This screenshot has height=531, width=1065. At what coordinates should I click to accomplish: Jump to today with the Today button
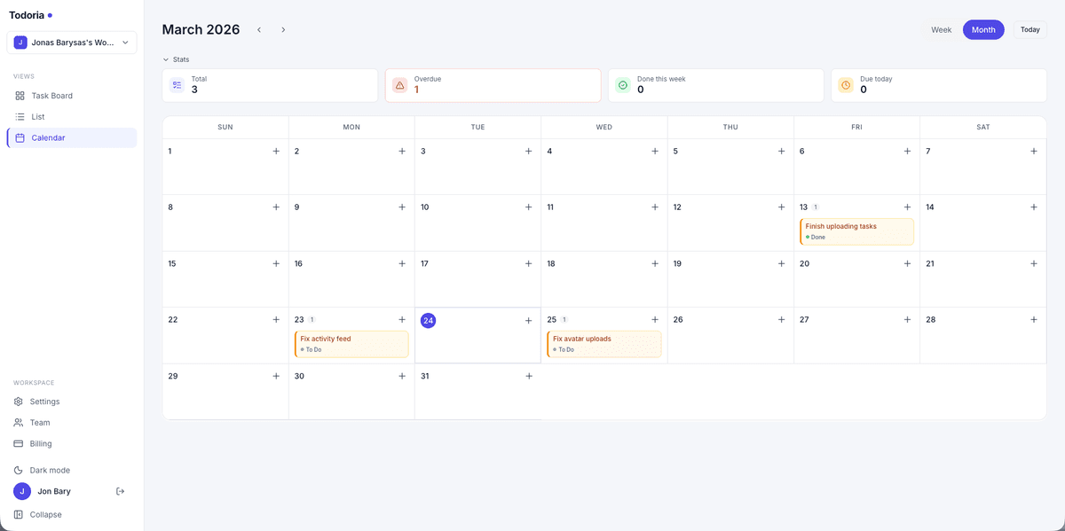coord(1029,29)
